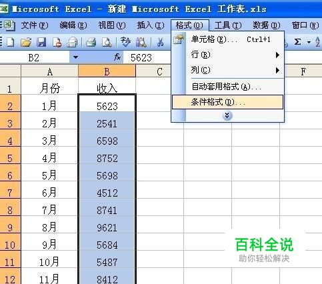Select row 12 header

tap(10, 276)
